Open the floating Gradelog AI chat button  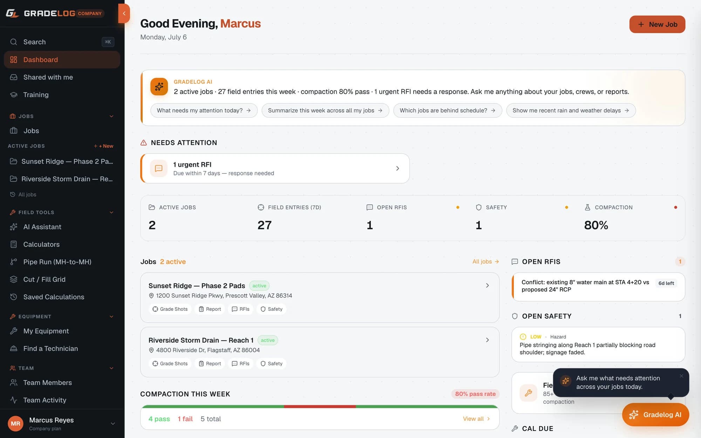point(655,415)
